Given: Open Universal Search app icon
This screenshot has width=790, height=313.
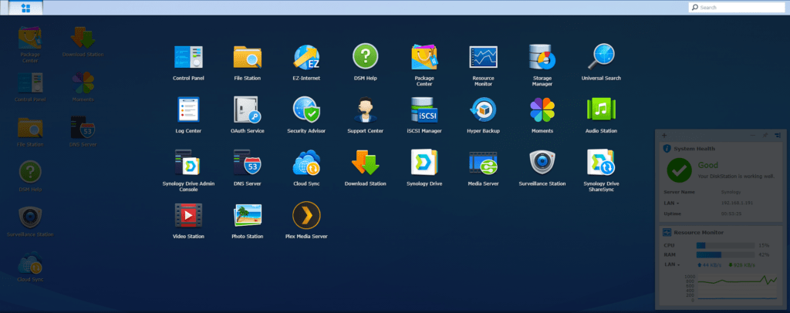Looking at the screenshot, I should click(x=601, y=57).
